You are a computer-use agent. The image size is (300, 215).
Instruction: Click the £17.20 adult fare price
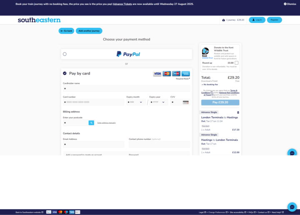pos(236,130)
